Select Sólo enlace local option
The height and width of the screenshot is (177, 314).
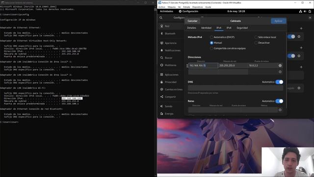point(265,37)
